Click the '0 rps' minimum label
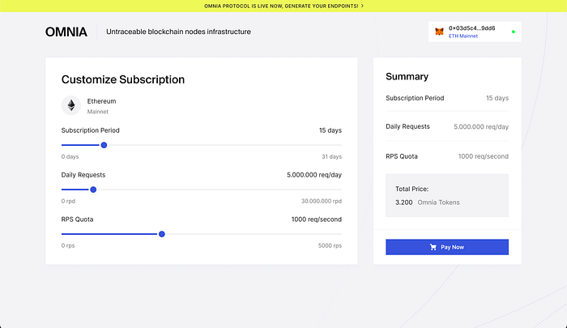Image resolution: width=567 pixels, height=328 pixels. click(67, 245)
